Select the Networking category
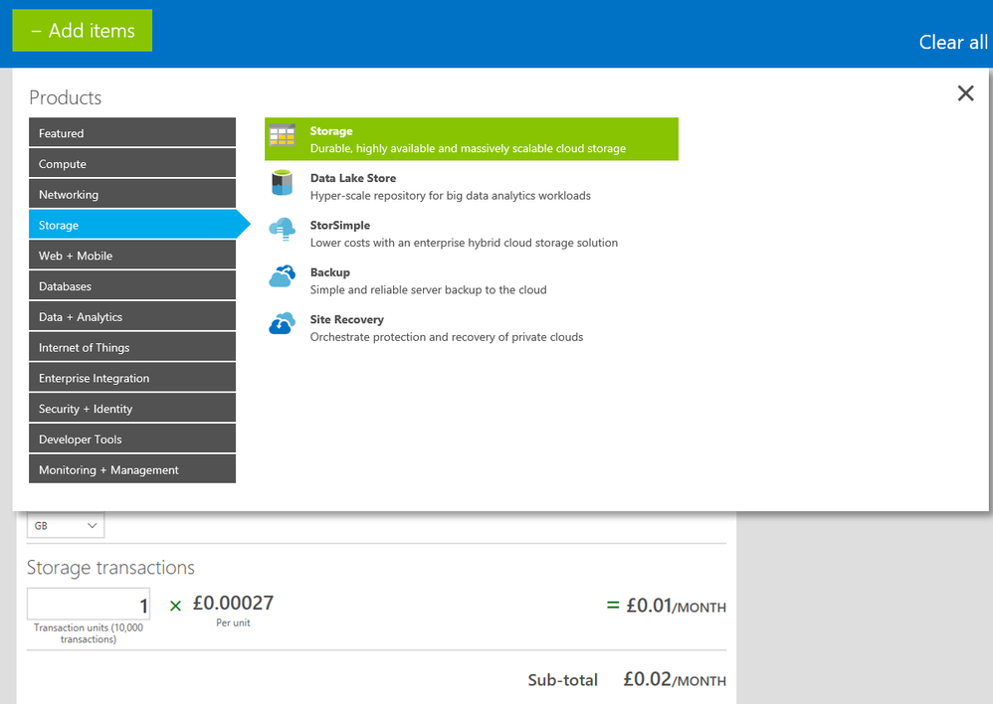The width and height of the screenshot is (993, 704). tap(132, 194)
